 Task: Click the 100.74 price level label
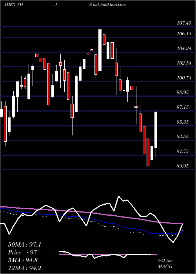coord(184,78)
